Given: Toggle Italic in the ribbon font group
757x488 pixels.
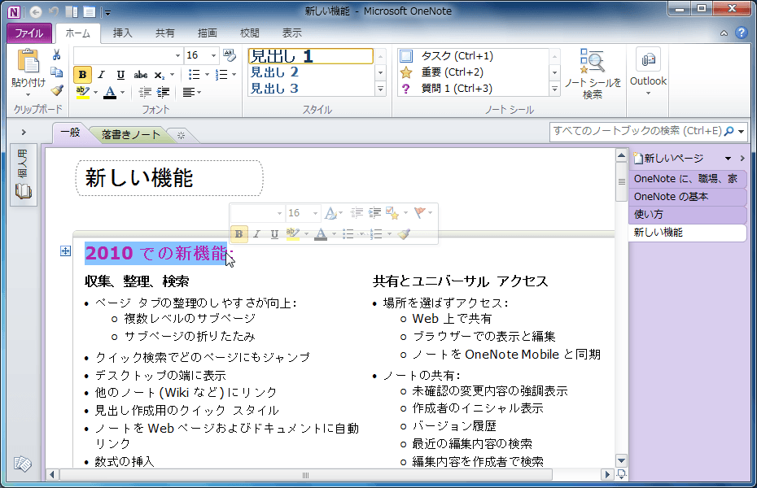Looking at the screenshot, I should coord(101,75).
